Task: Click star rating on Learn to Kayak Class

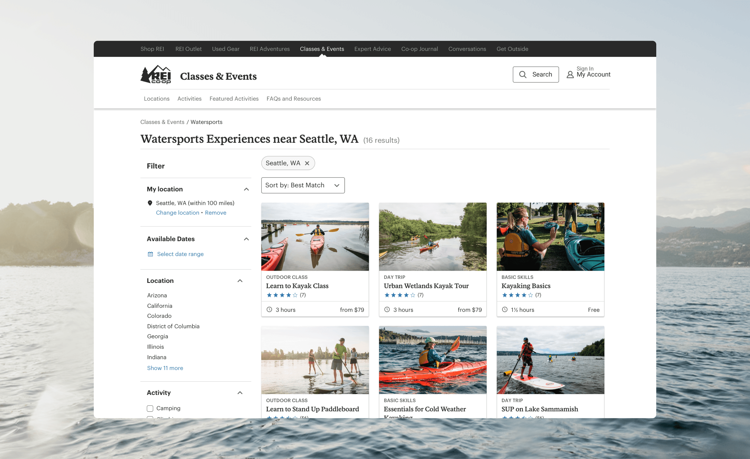Action: pyautogui.click(x=282, y=295)
